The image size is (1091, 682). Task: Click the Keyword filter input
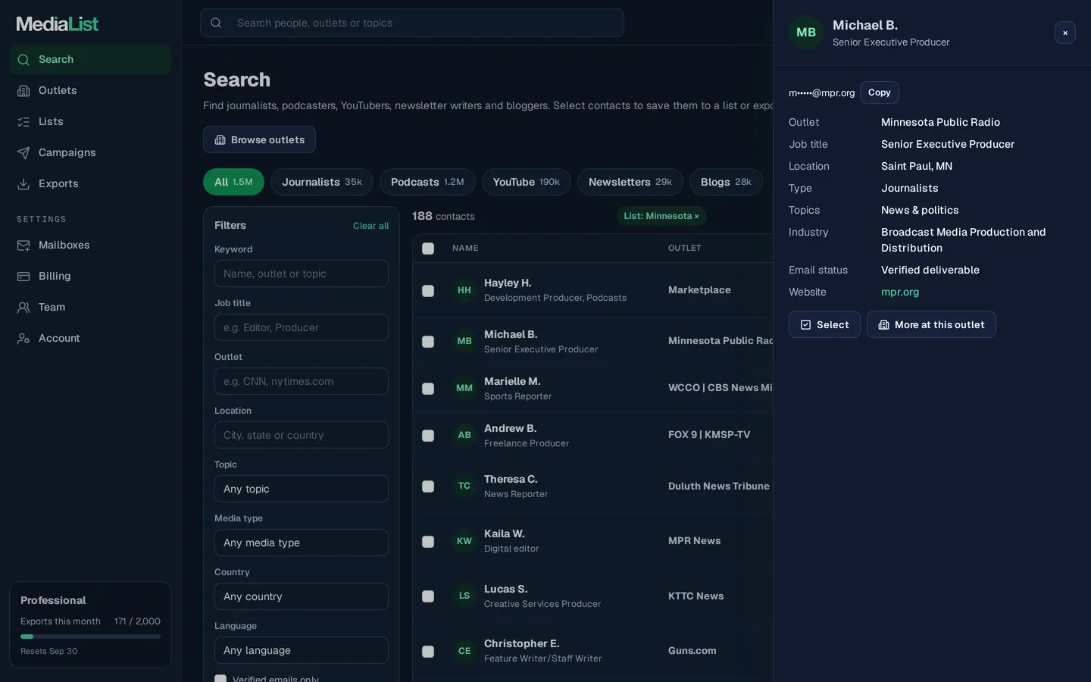(302, 274)
